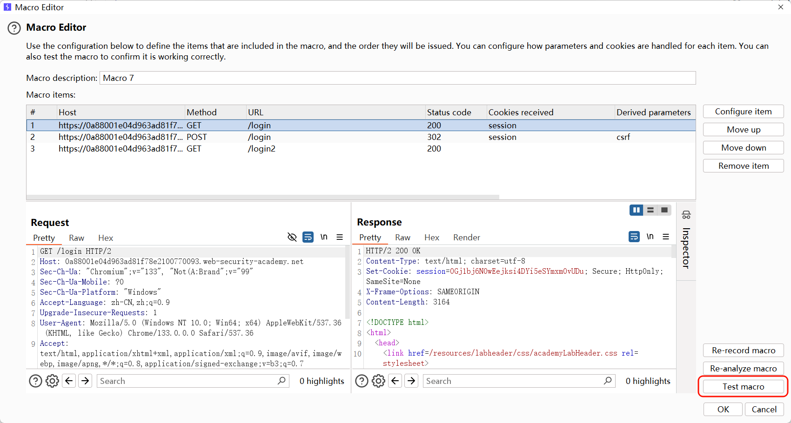Toggle line wrap in Request panel
Screen dimensions: 791x423
(x=308, y=237)
